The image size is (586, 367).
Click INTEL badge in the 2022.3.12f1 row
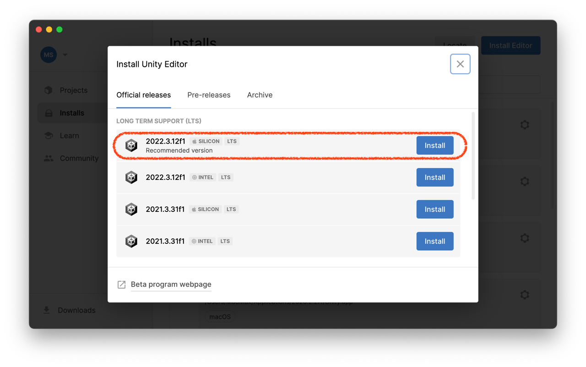coord(203,178)
